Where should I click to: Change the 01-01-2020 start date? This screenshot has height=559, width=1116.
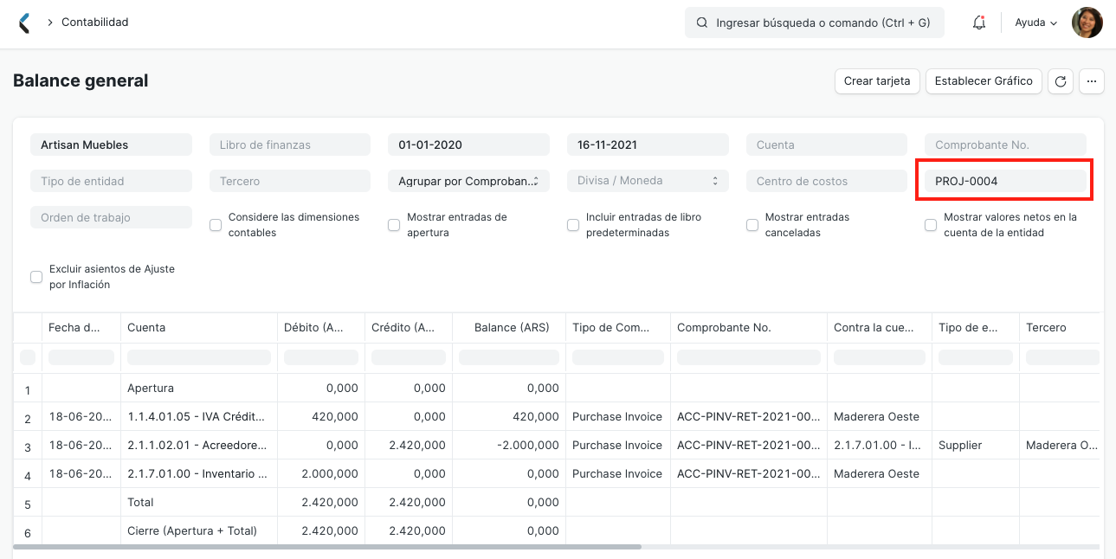tap(468, 145)
